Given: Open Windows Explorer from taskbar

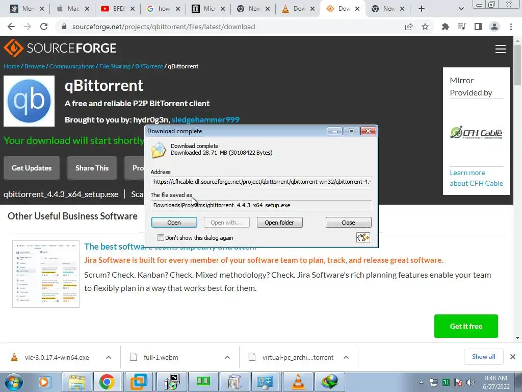Looking at the screenshot, I should 77,382.
